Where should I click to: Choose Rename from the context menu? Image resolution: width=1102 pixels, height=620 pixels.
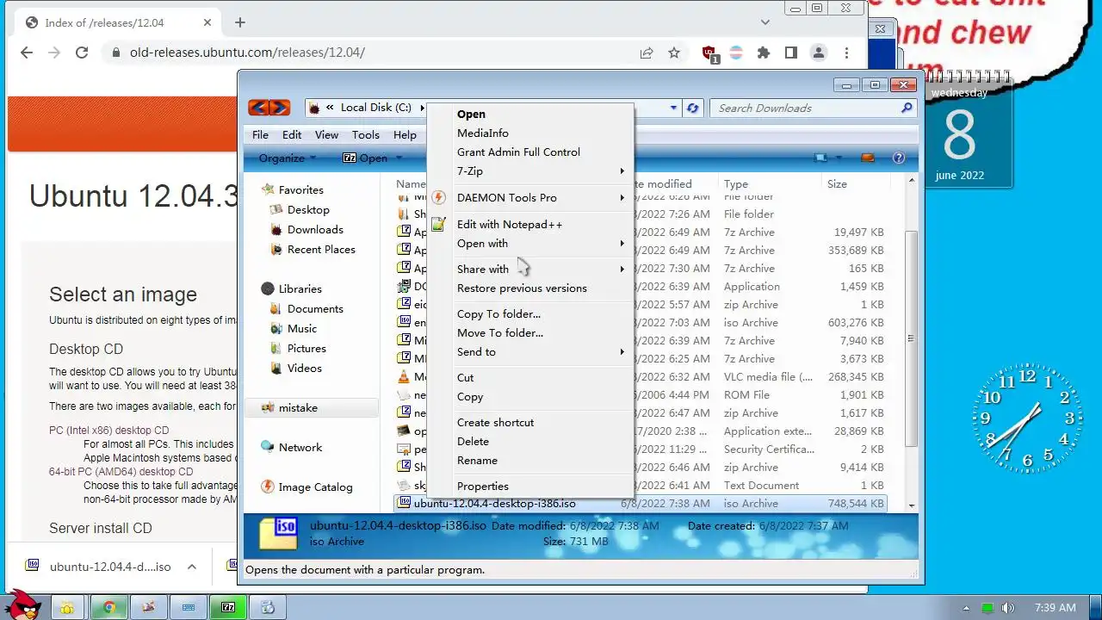point(477,460)
